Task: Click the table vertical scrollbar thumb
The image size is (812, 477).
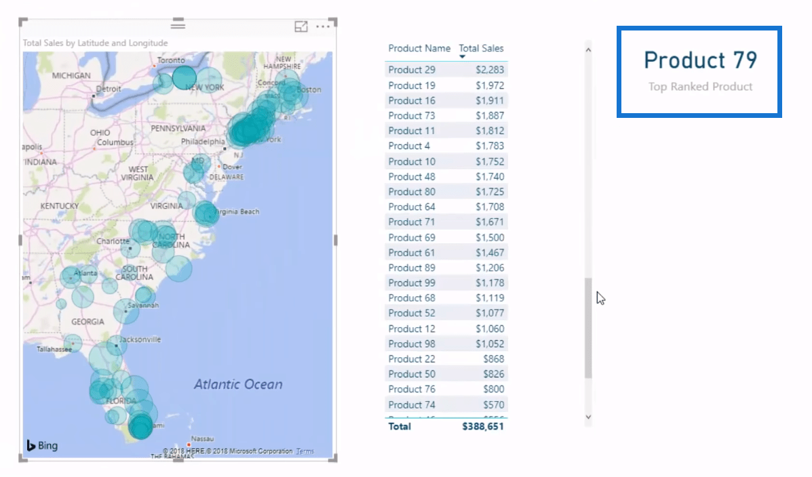Action: 588,328
